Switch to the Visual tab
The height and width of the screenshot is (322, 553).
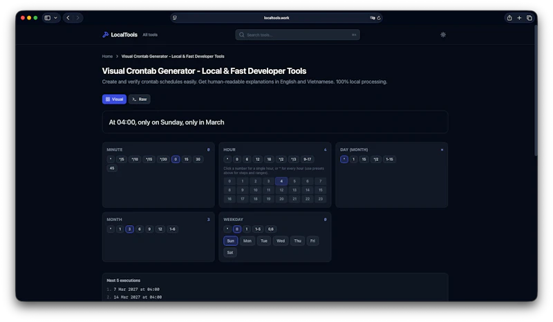pyautogui.click(x=114, y=99)
